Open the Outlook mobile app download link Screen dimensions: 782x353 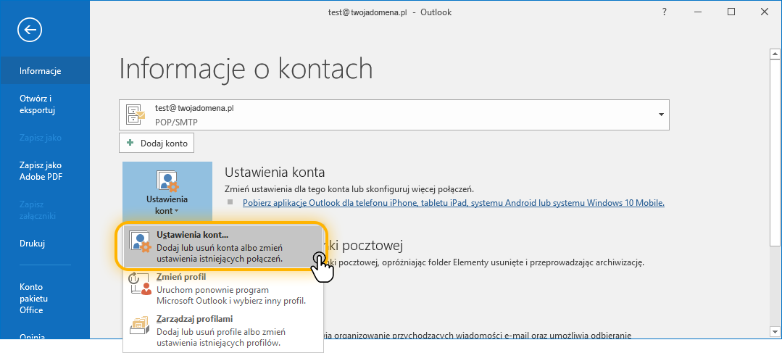pos(454,203)
